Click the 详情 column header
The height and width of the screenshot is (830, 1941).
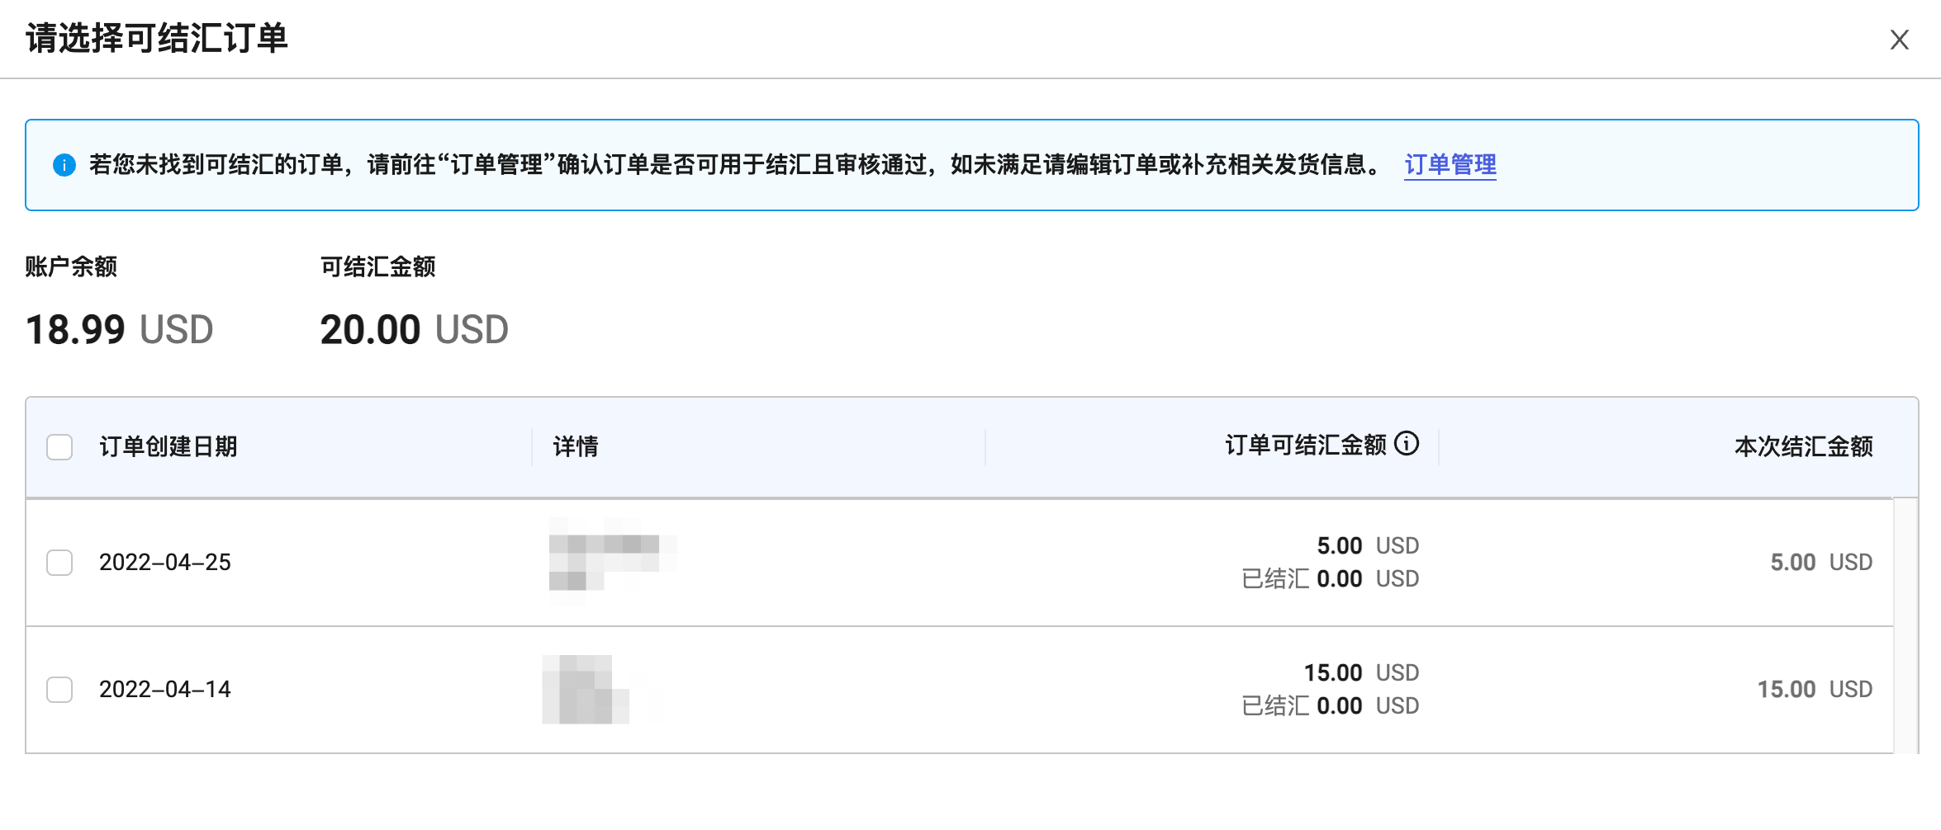576,446
